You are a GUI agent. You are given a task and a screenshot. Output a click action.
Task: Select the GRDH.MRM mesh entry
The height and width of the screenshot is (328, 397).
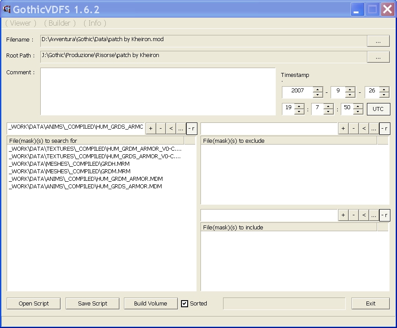[x=69, y=164]
